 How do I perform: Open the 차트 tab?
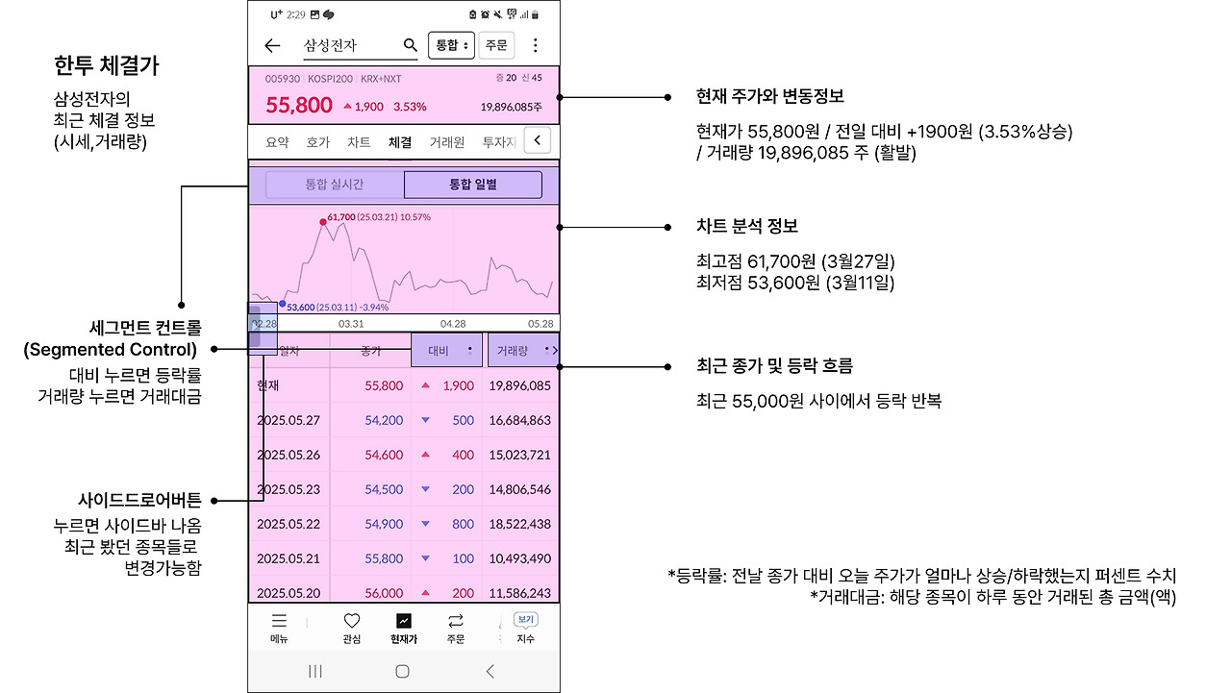[359, 140]
